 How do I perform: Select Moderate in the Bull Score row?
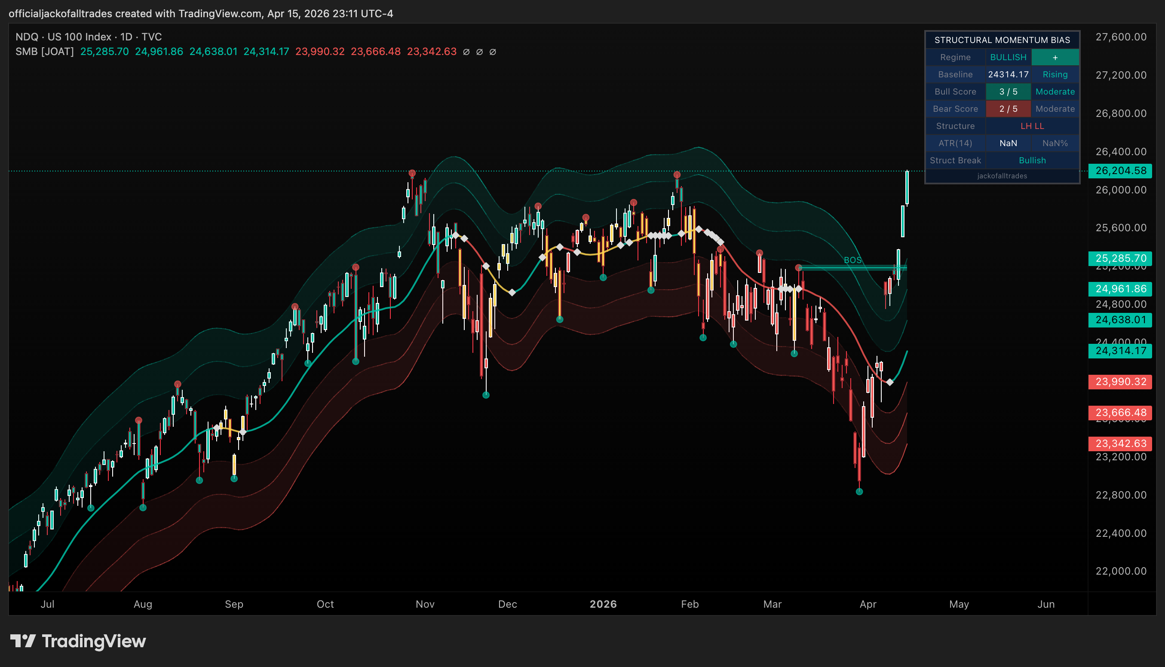pos(1055,92)
